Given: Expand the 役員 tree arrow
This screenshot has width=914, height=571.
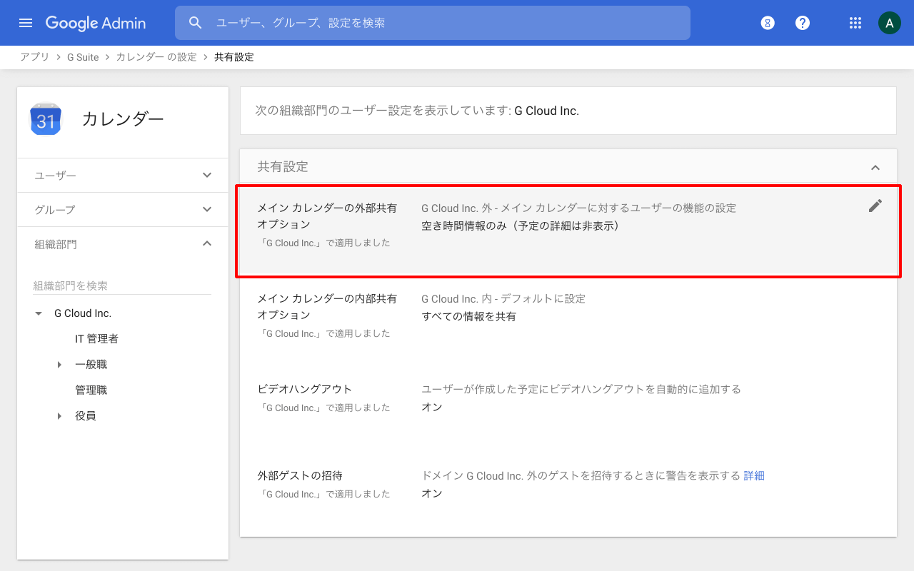Looking at the screenshot, I should click(x=59, y=416).
